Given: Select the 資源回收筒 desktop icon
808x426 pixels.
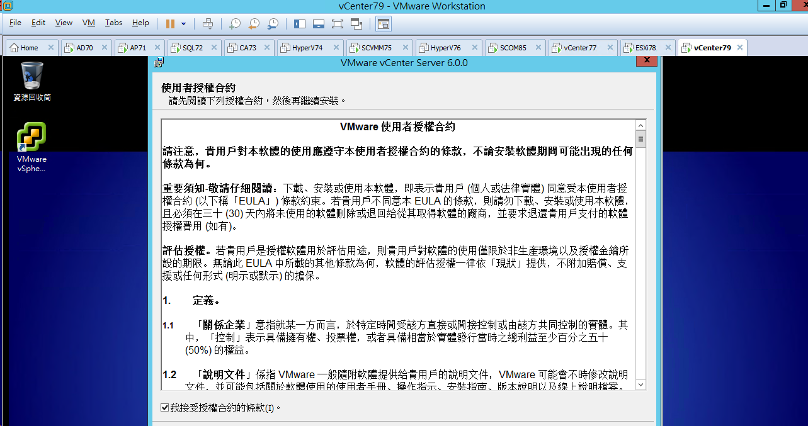Looking at the screenshot, I should coord(32,81).
